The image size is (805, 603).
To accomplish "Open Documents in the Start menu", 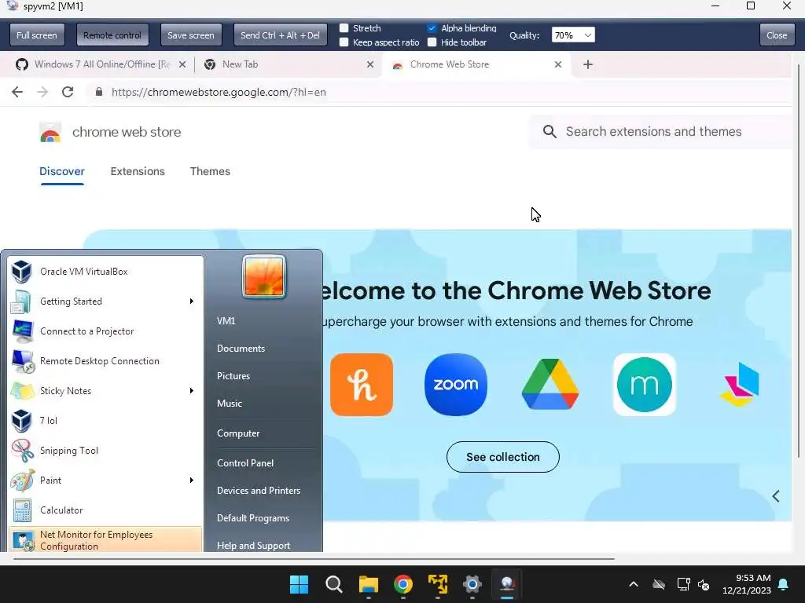I will (x=241, y=349).
